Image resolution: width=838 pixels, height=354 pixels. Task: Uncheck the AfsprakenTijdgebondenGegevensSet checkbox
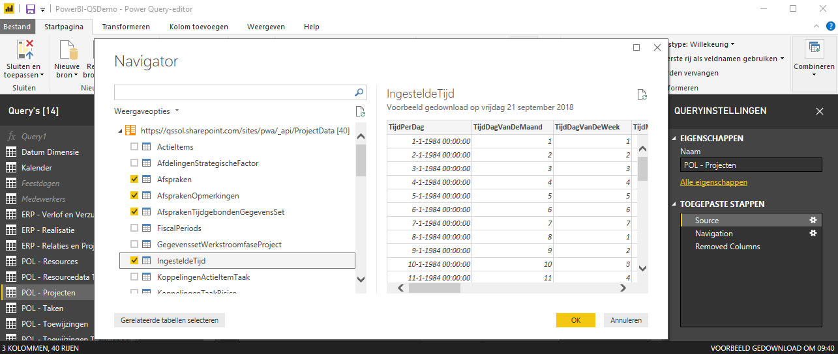pos(134,212)
